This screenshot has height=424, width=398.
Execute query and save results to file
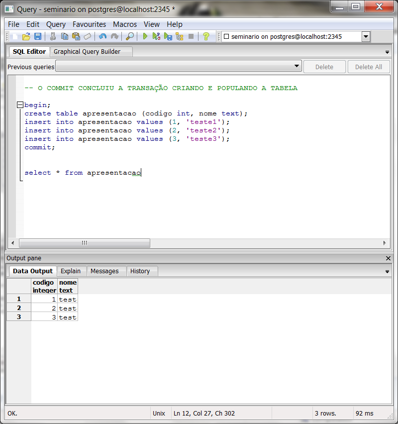pyautogui.click(x=168, y=36)
